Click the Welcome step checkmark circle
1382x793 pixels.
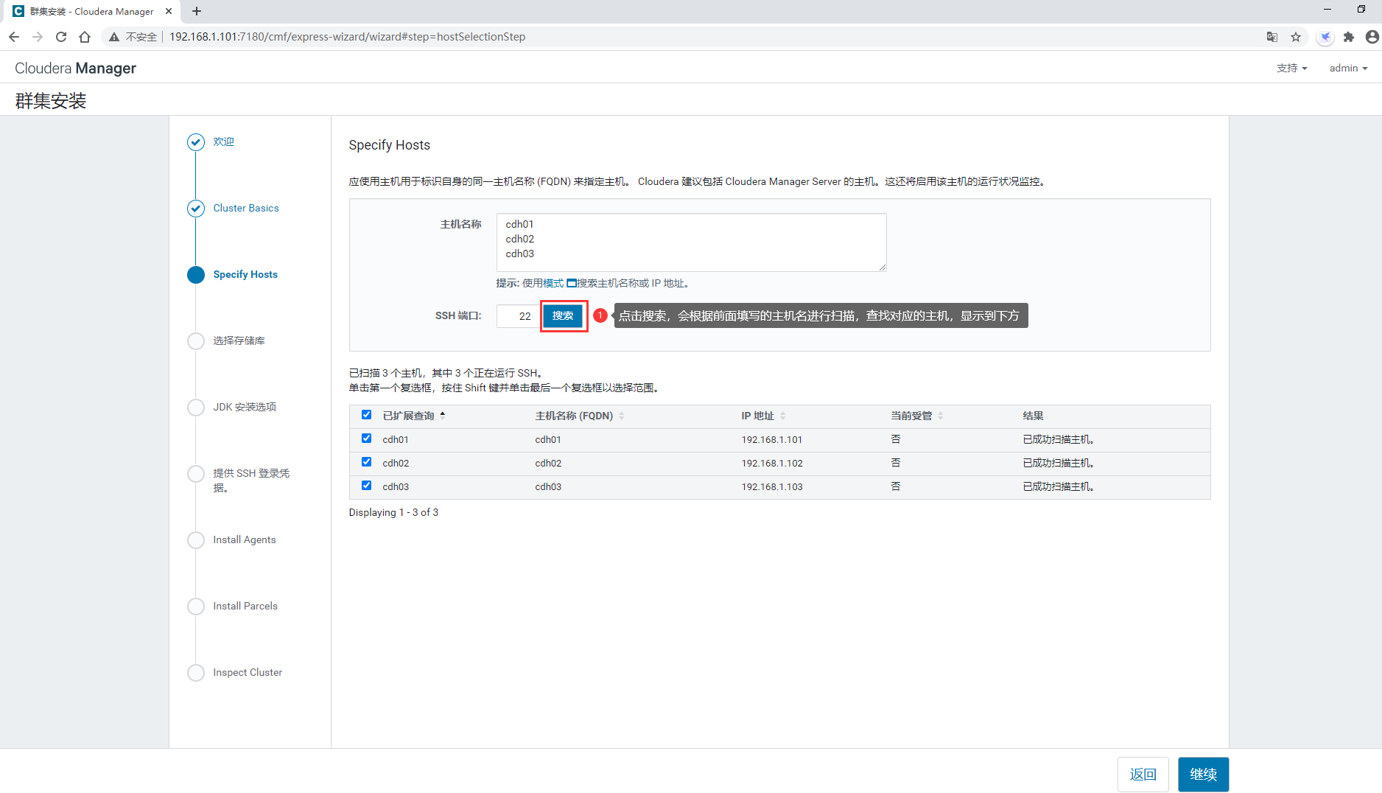pyautogui.click(x=196, y=142)
